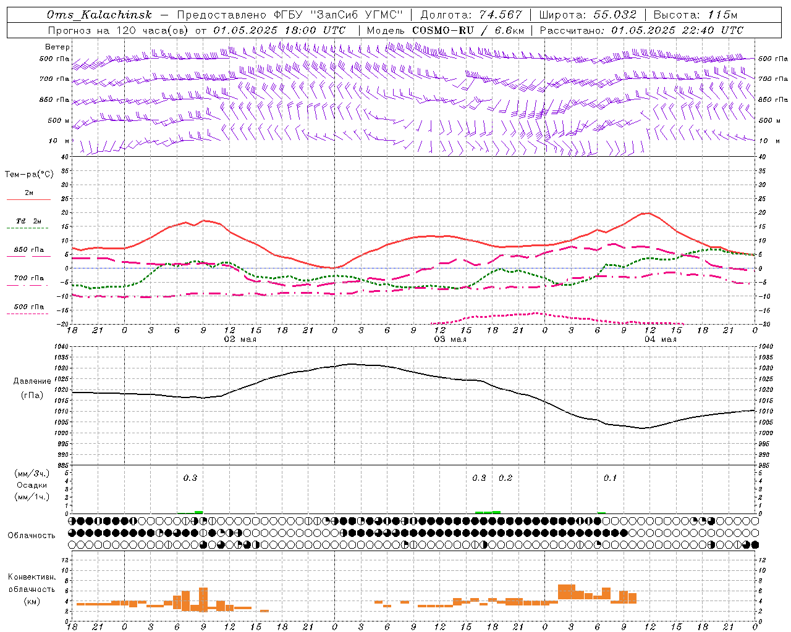The width and height of the screenshot is (791, 632).
Task: Click the "Конвективн." convective cloud label
Action: pyautogui.click(x=32, y=577)
